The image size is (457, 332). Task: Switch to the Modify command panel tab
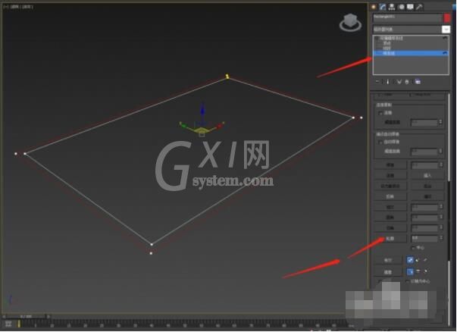[x=383, y=7]
